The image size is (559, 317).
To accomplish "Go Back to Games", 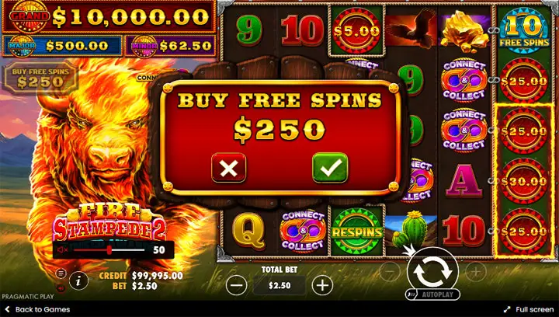I will point(37,309).
